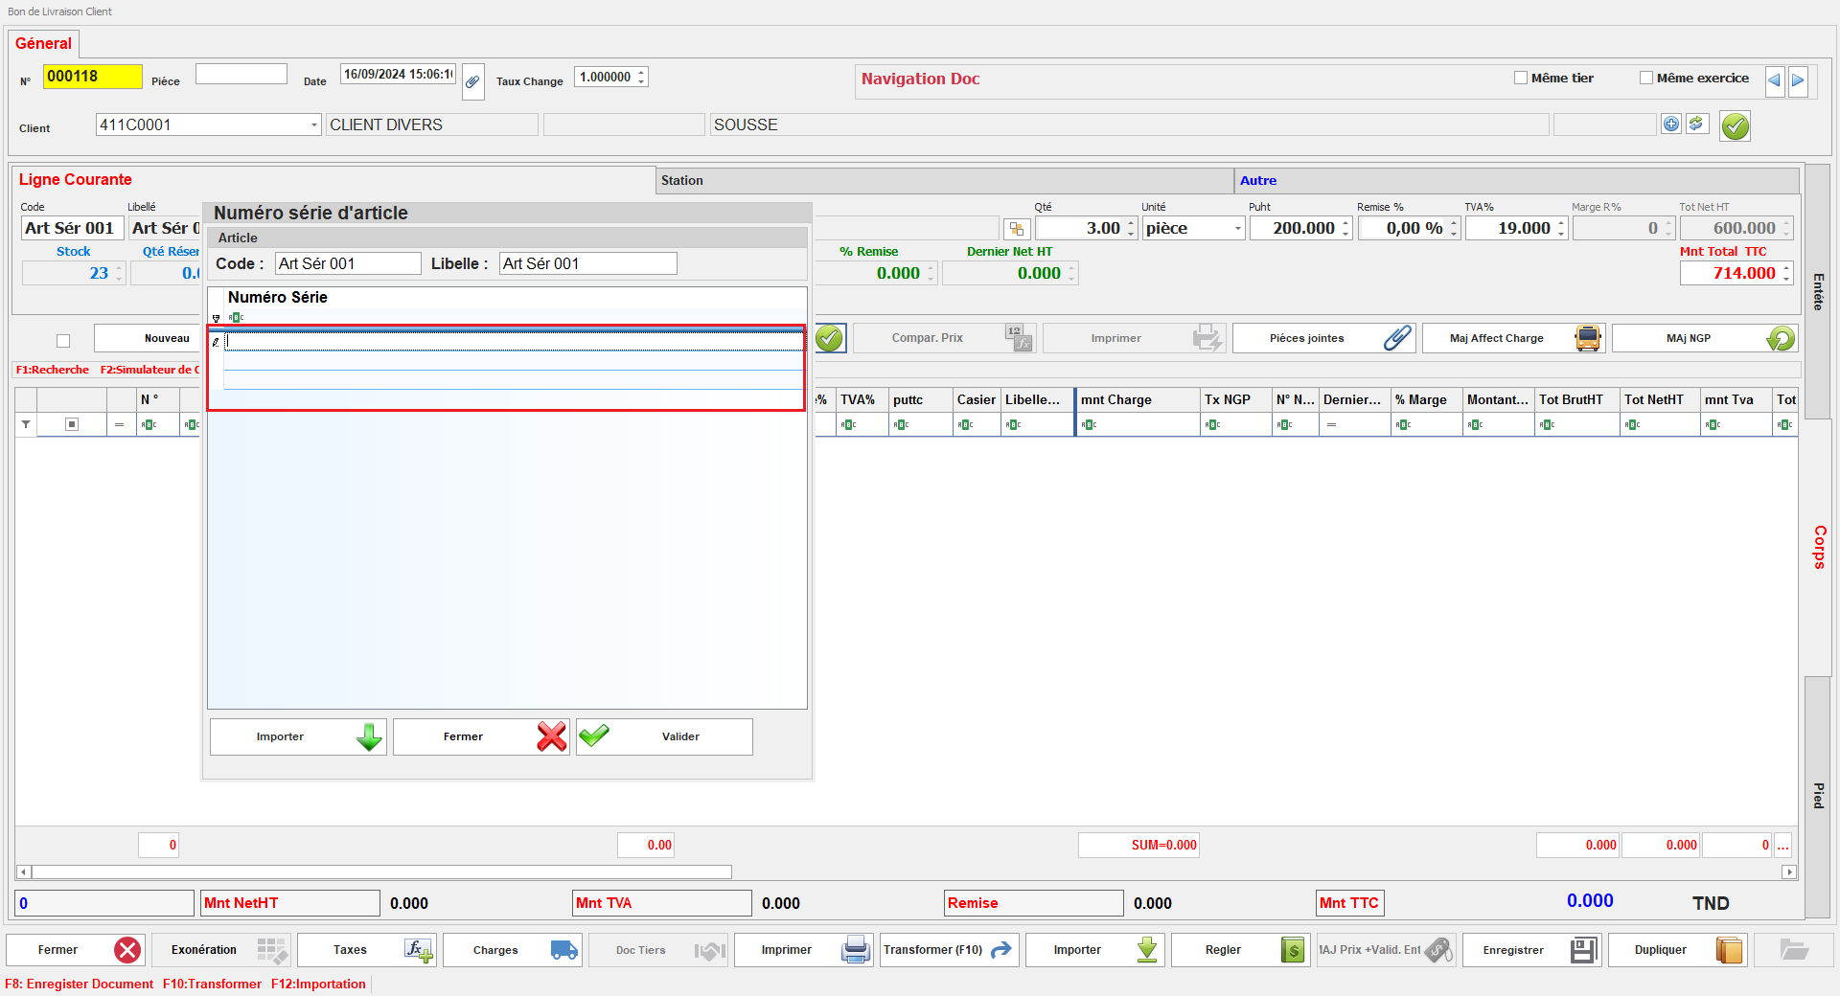Click the blue add client plus icon
The height and width of the screenshot is (996, 1840).
pos(1671,124)
